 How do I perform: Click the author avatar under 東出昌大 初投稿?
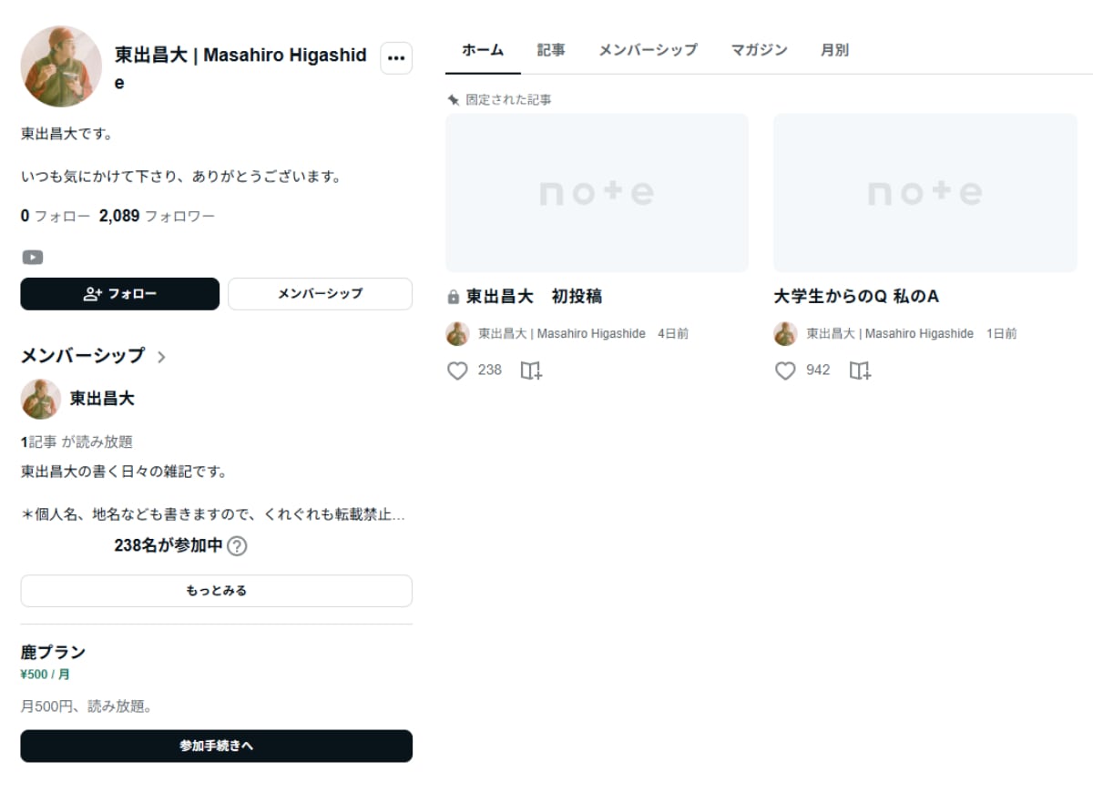click(x=457, y=334)
